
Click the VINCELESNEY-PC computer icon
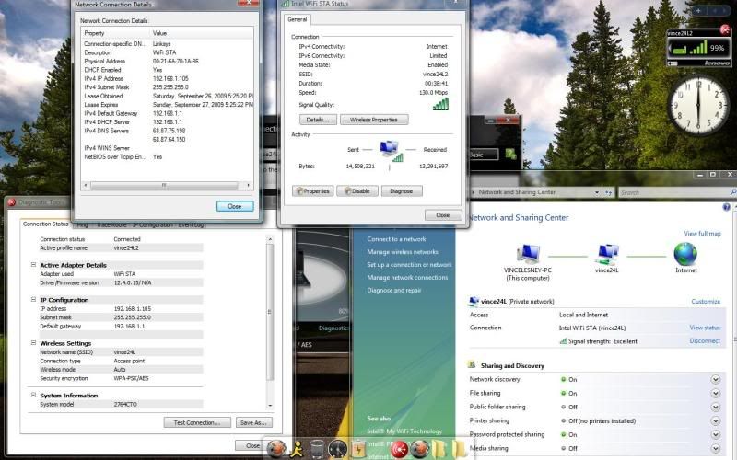(527, 254)
